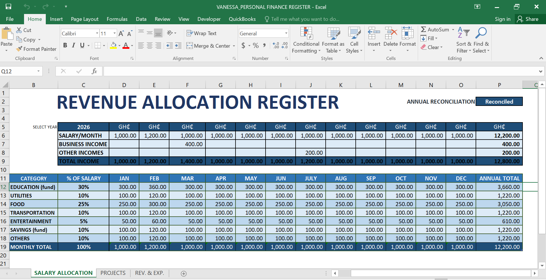
Task: Click the Merge & Center button
Action: tap(208, 46)
